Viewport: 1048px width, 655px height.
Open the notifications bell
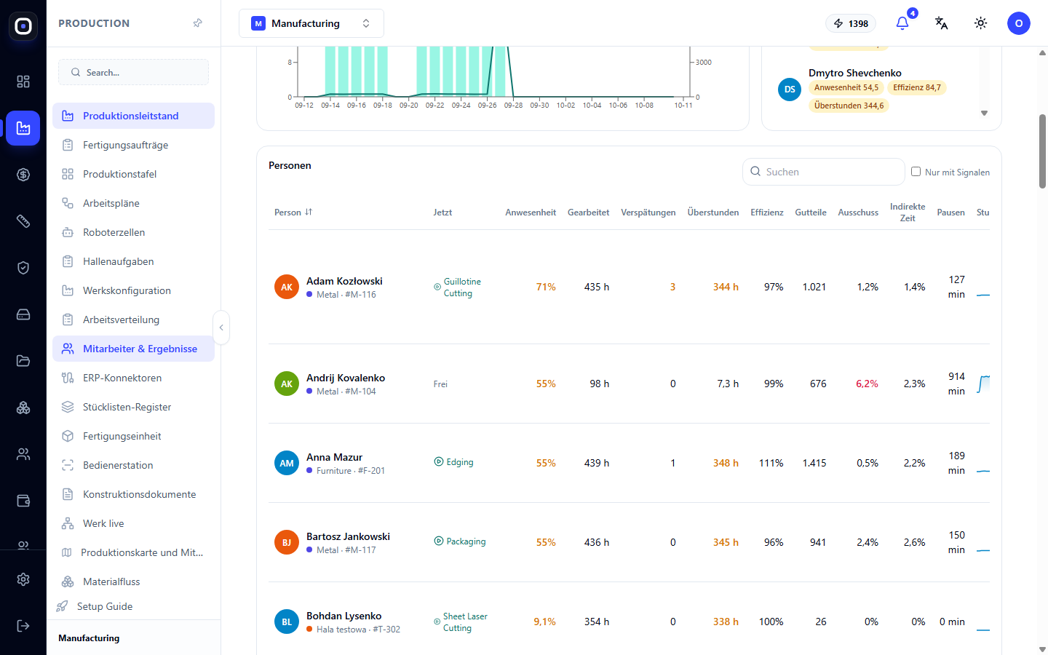[902, 23]
